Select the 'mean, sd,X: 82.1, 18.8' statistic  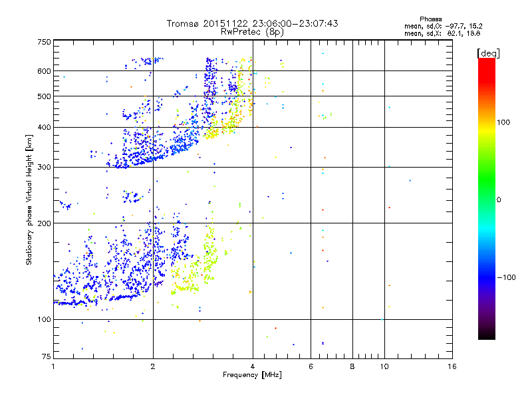click(442, 33)
